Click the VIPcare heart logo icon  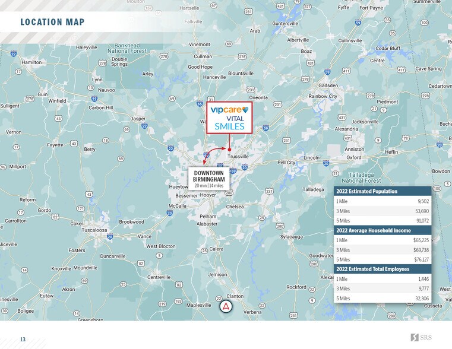(245, 110)
